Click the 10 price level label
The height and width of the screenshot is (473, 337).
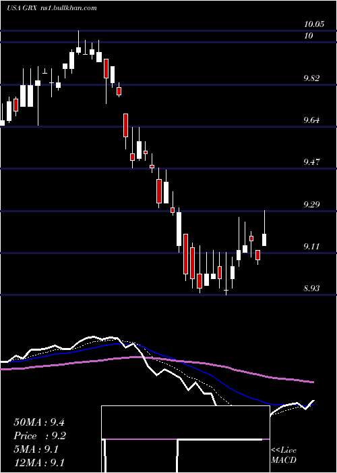point(309,36)
